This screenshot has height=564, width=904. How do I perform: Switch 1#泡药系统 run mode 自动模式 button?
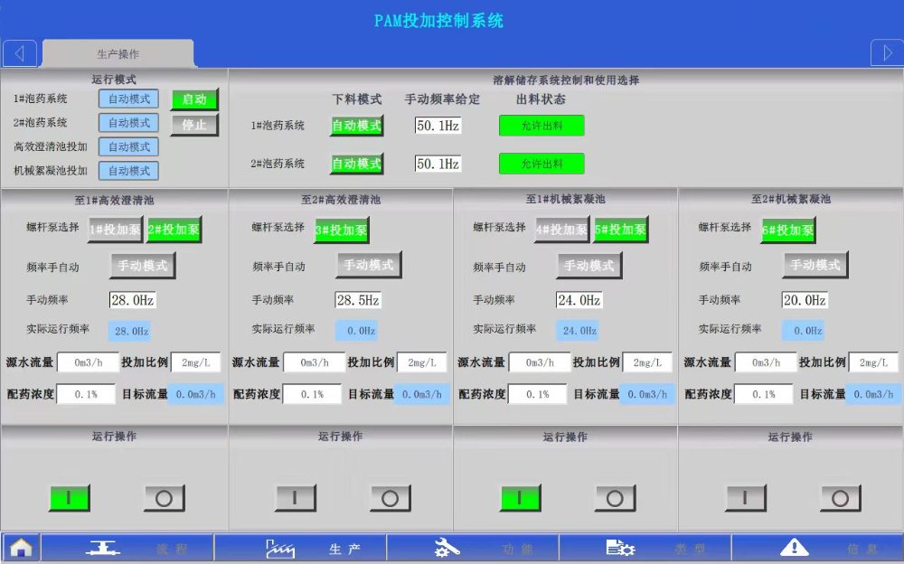[x=128, y=99]
